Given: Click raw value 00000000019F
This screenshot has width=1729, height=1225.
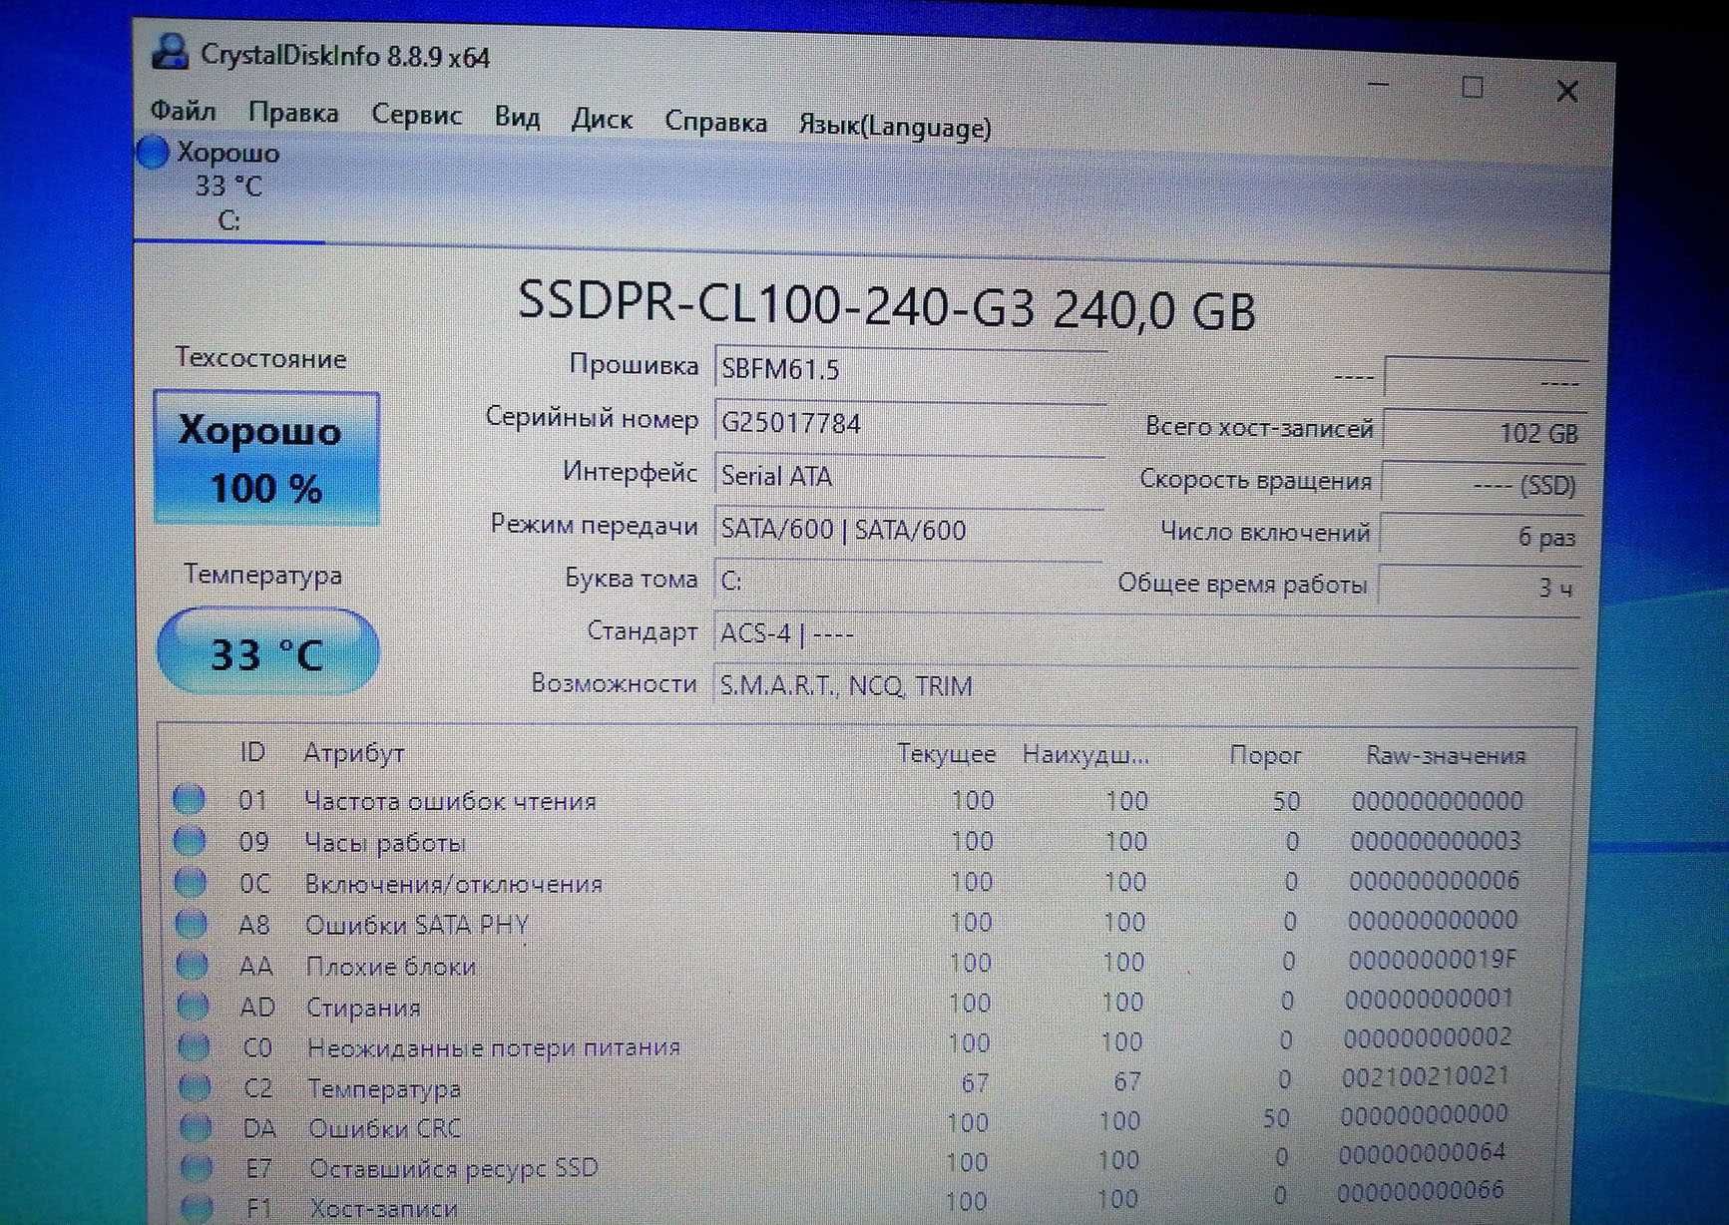Looking at the screenshot, I should (1432, 960).
